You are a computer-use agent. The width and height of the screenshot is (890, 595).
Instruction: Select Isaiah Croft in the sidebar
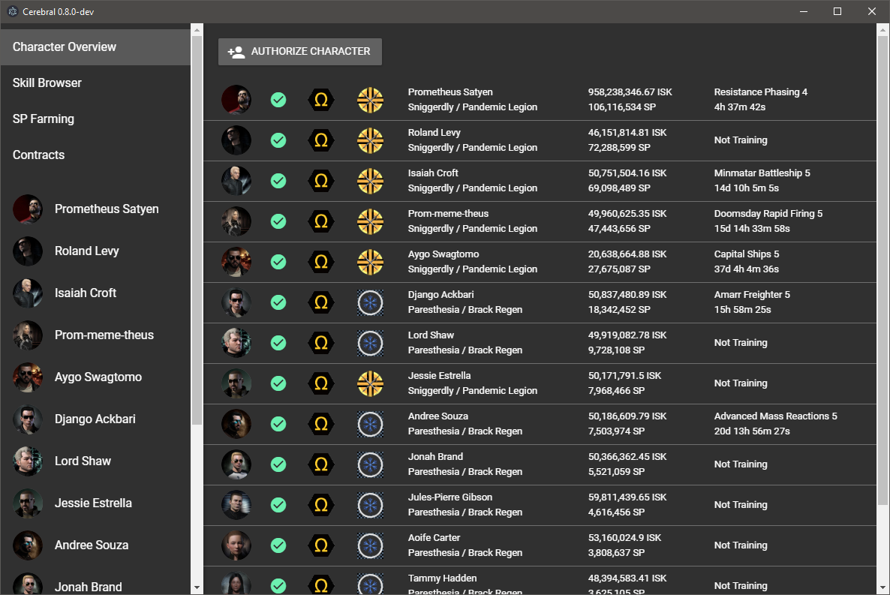pyautogui.click(x=95, y=293)
